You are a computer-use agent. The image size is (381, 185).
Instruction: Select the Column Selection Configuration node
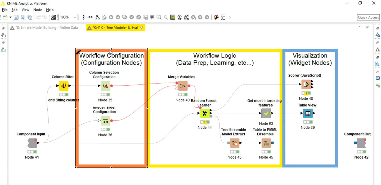click(105, 86)
